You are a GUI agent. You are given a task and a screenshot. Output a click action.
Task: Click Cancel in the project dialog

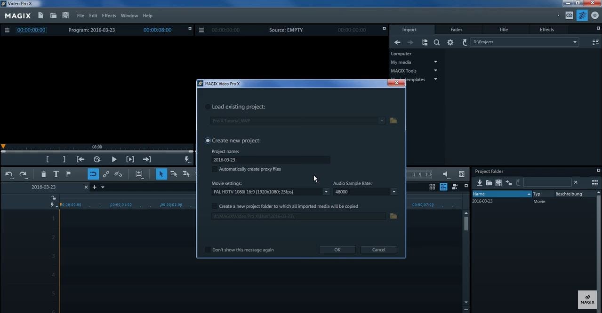coord(378,250)
